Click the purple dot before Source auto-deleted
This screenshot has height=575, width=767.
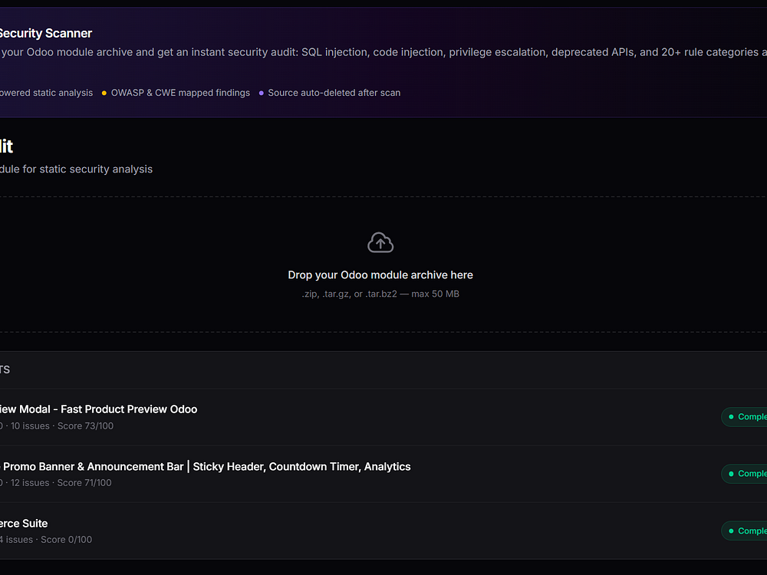[x=262, y=93]
